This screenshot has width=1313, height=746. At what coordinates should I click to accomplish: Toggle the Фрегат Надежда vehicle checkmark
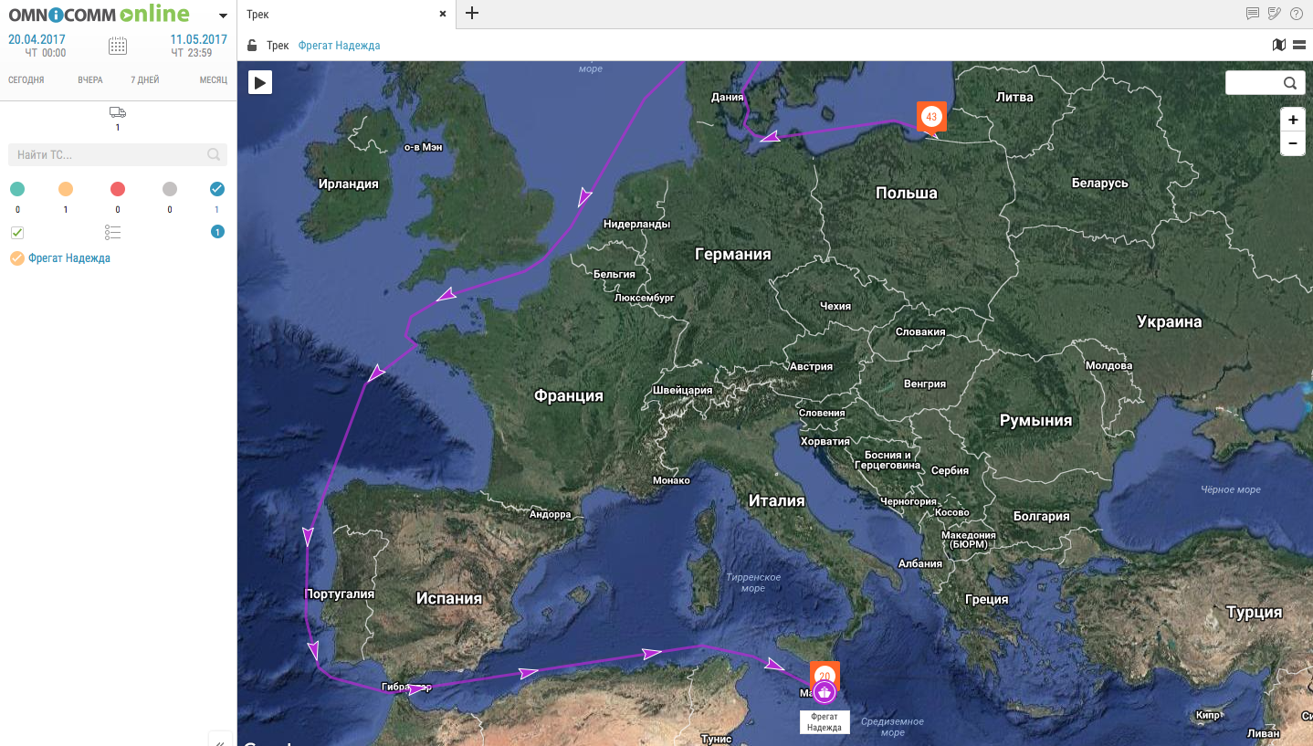point(16,258)
